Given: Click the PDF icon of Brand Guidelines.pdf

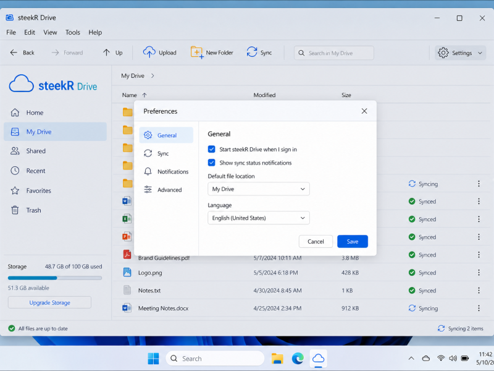Looking at the screenshot, I should coord(127,255).
